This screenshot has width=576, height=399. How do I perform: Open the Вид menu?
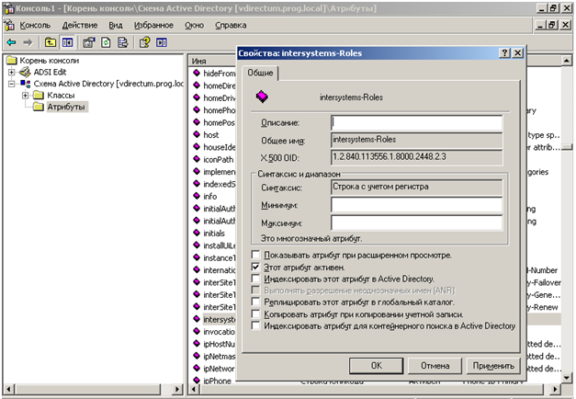point(116,25)
